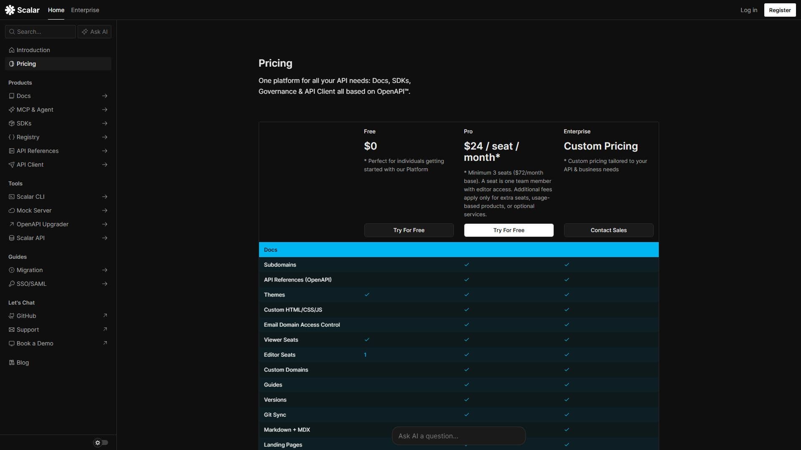Click the Introduction home icon
The image size is (801, 450).
click(12, 50)
